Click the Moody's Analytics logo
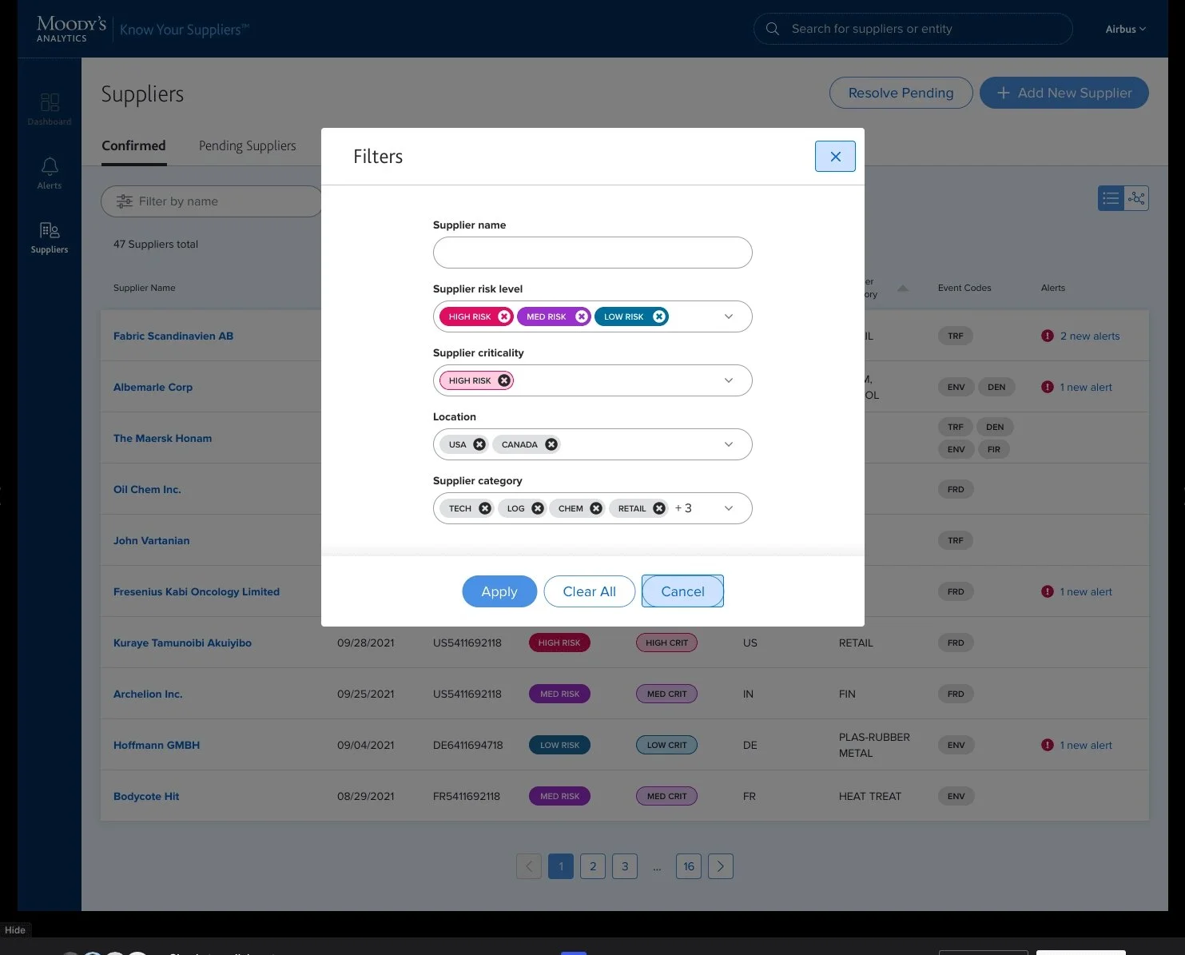Screen dimensions: 1185x955 pos(71,29)
